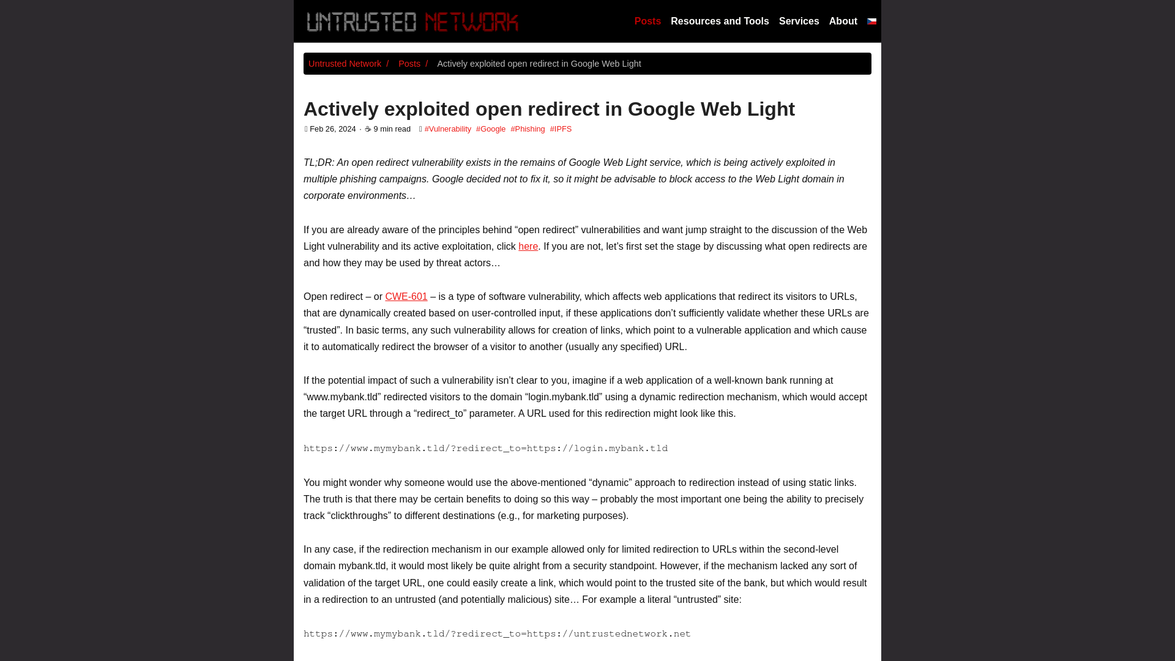Image resolution: width=1175 pixels, height=661 pixels.
Task: Click the IPFS tag icon
Action: (560, 129)
